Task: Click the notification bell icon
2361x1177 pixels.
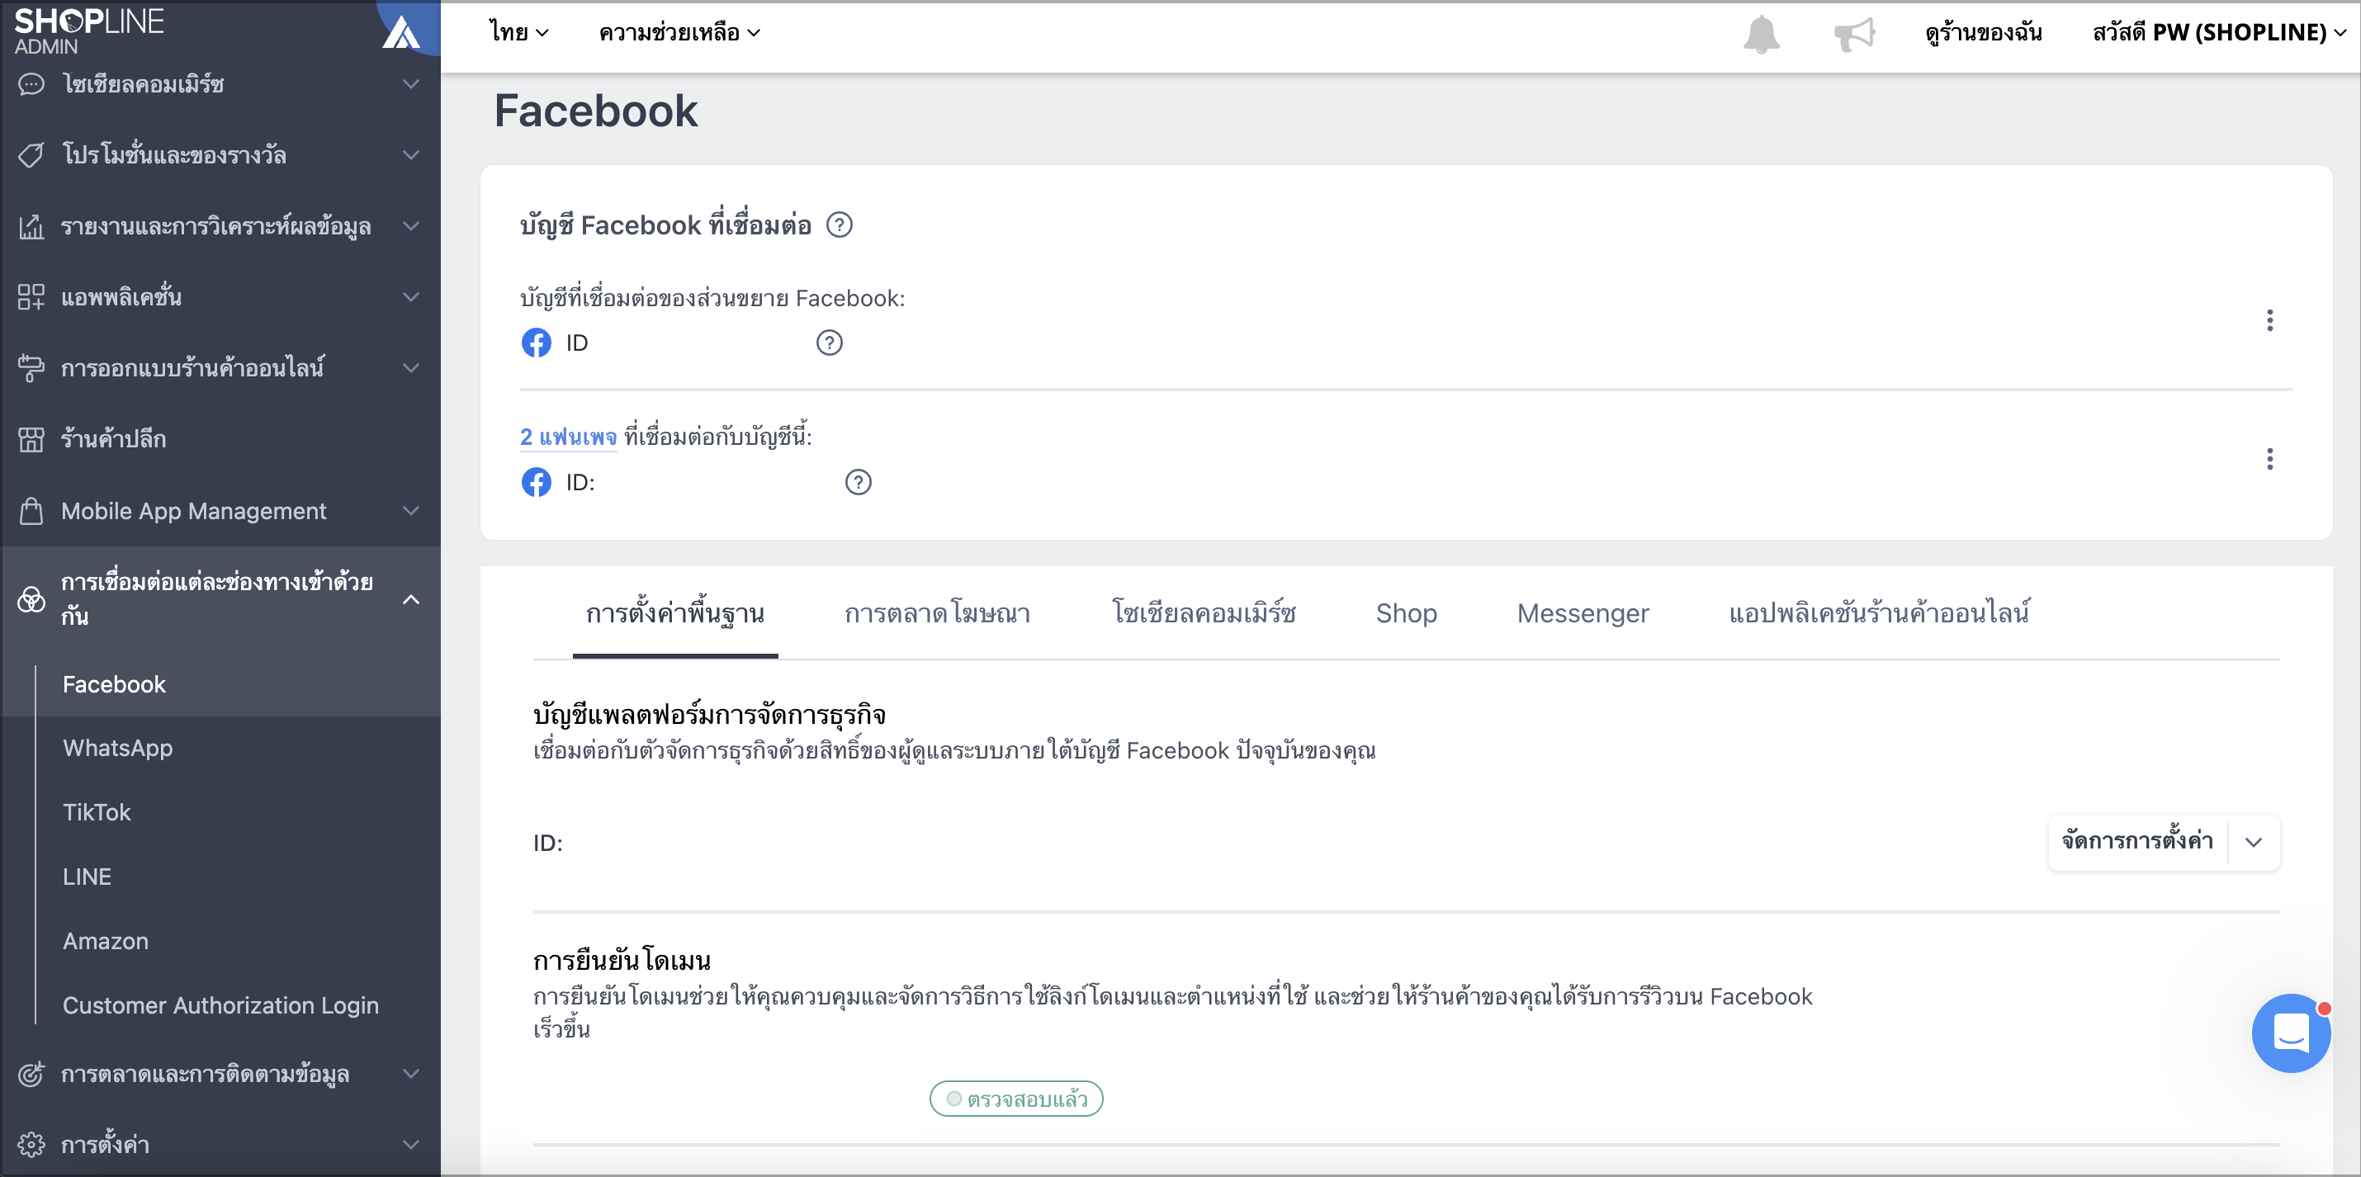Action: pos(1761,34)
